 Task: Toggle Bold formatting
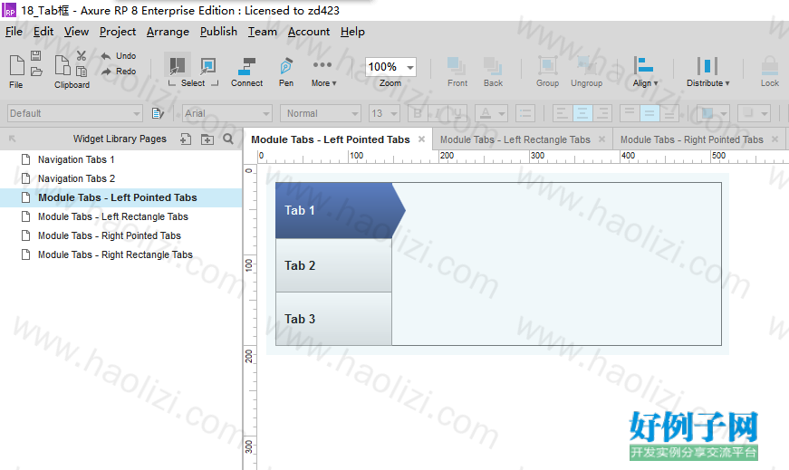coord(417,113)
